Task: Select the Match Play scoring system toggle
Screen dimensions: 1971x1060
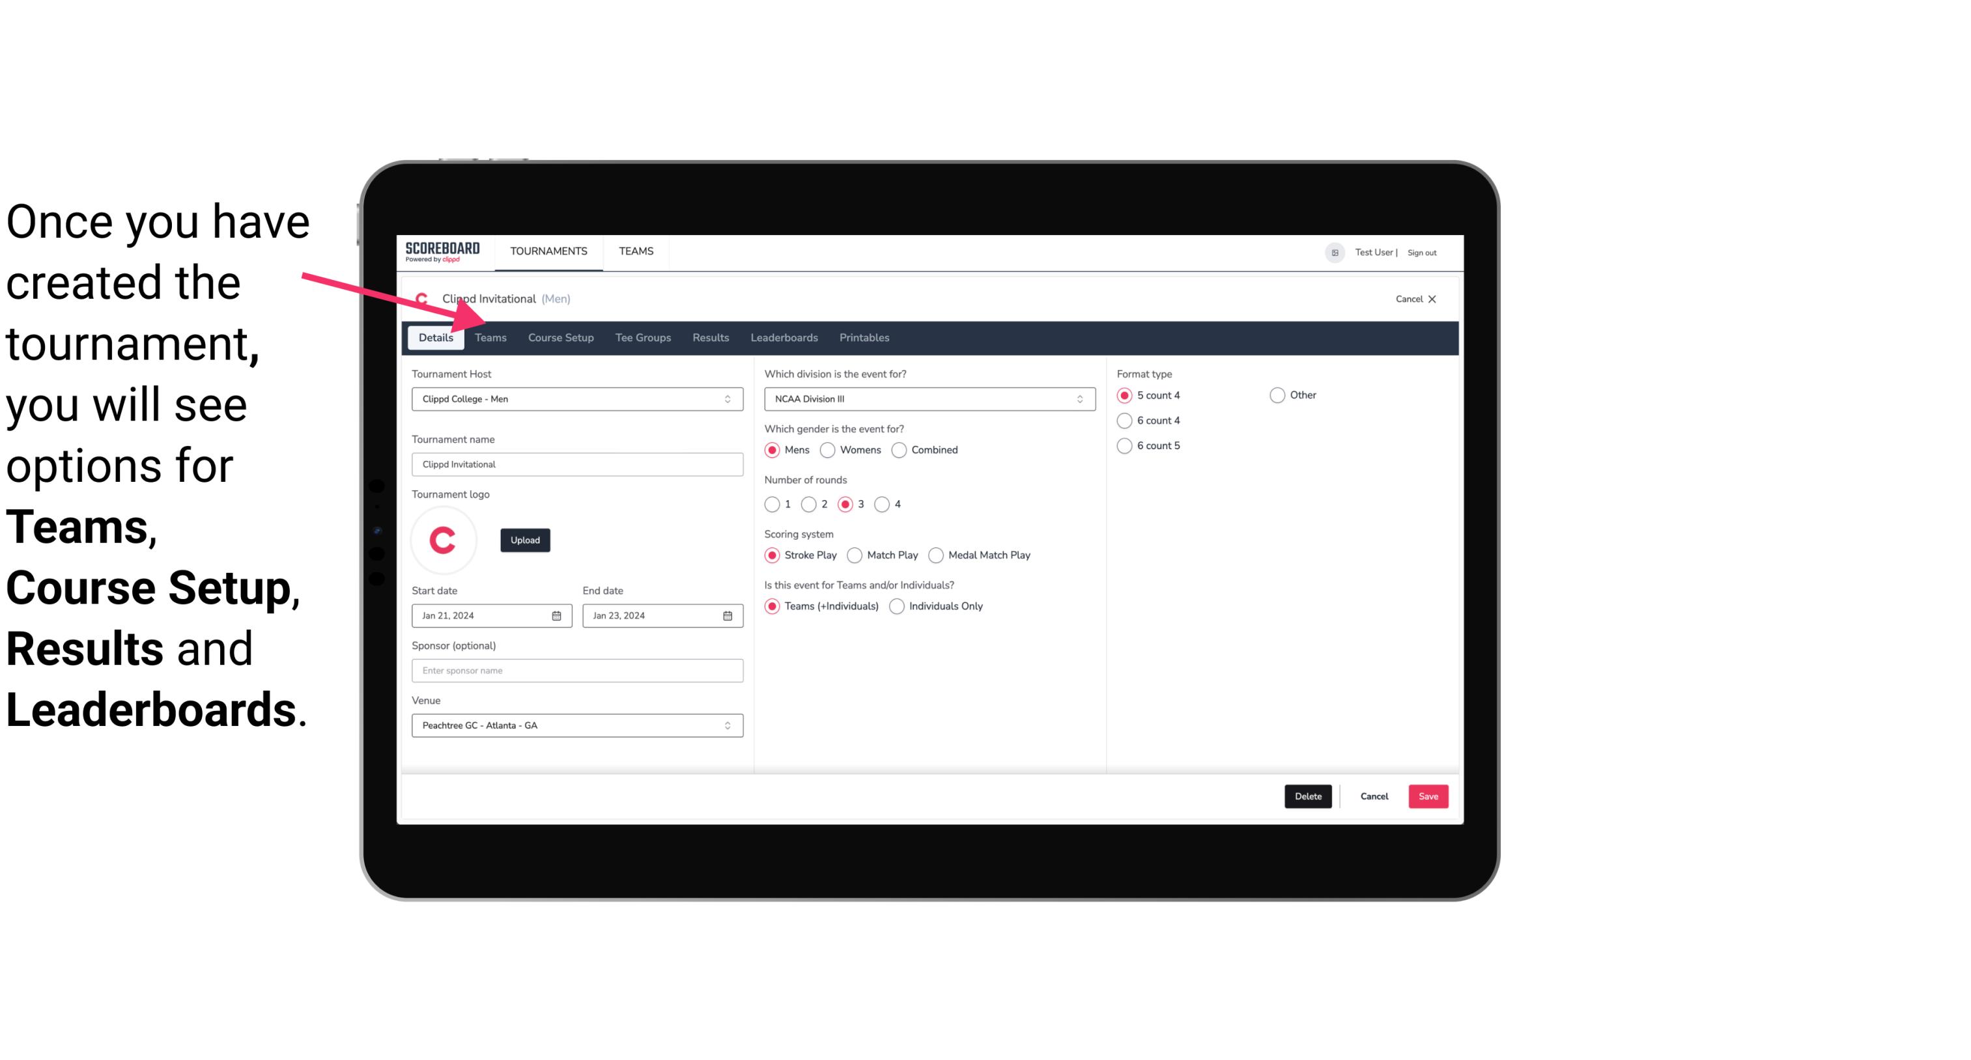Action: click(853, 555)
